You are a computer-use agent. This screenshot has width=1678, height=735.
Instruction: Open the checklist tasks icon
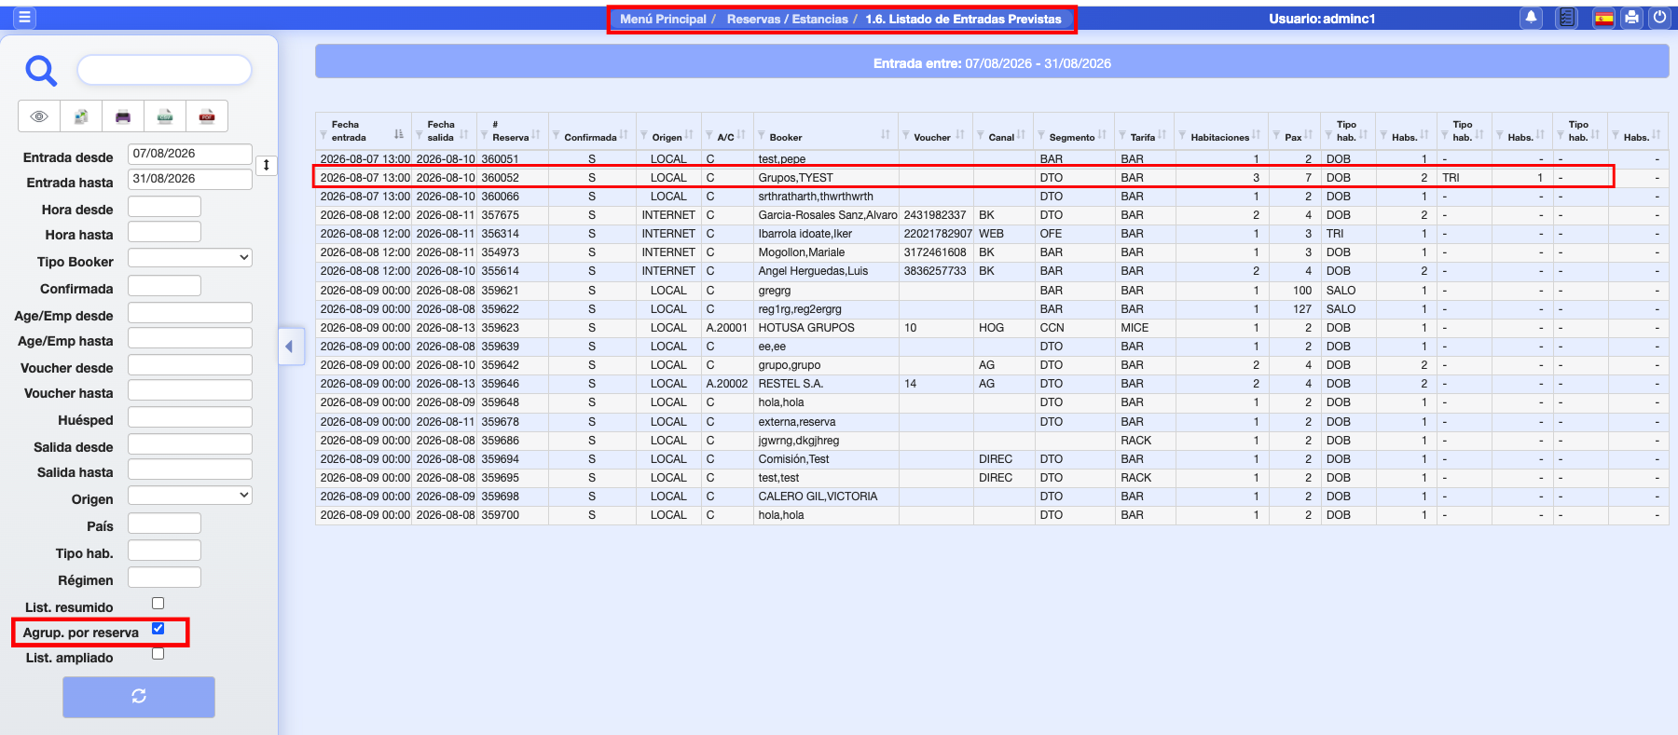click(x=1567, y=18)
